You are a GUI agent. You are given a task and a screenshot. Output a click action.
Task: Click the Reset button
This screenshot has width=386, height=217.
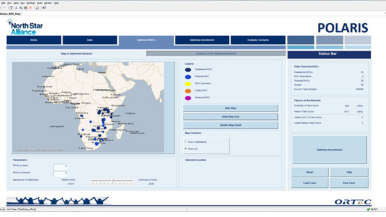point(310,172)
